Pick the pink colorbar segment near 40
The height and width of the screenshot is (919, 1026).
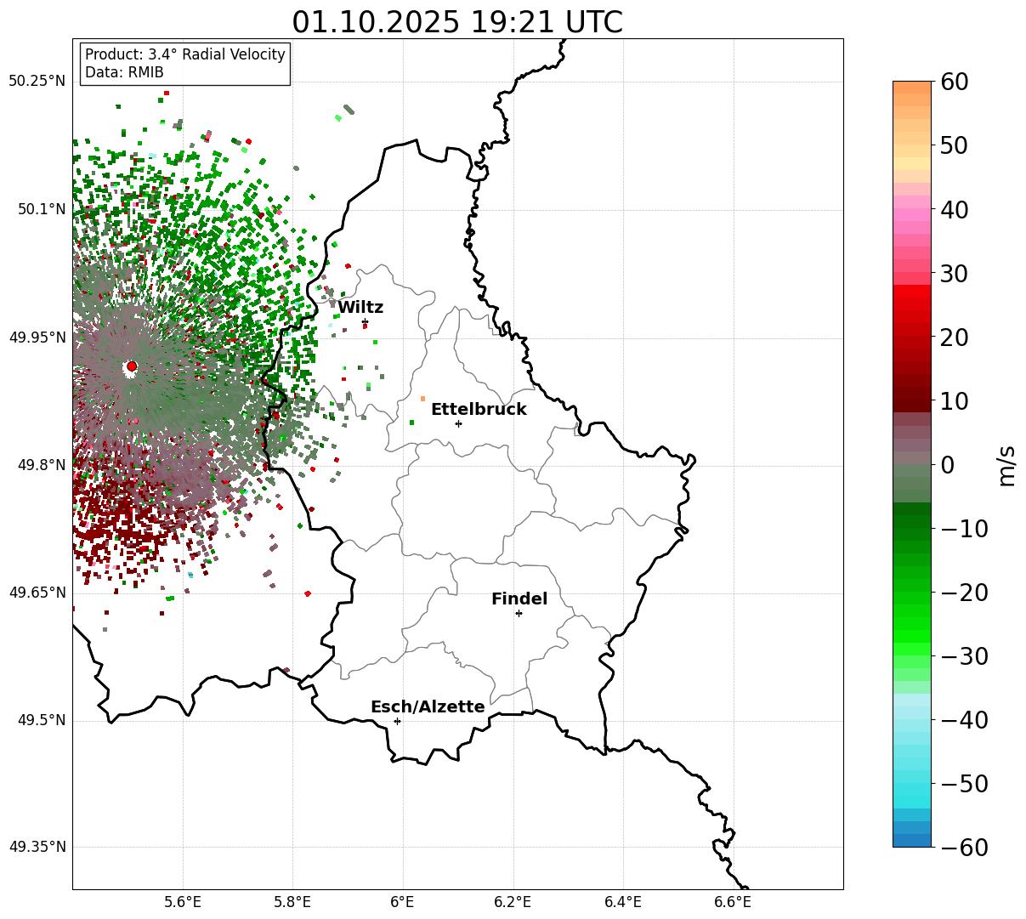point(912,209)
